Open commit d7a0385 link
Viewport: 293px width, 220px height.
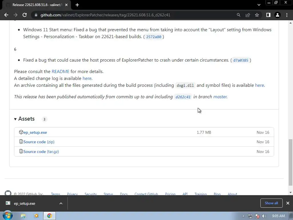(x=241, y=60)
